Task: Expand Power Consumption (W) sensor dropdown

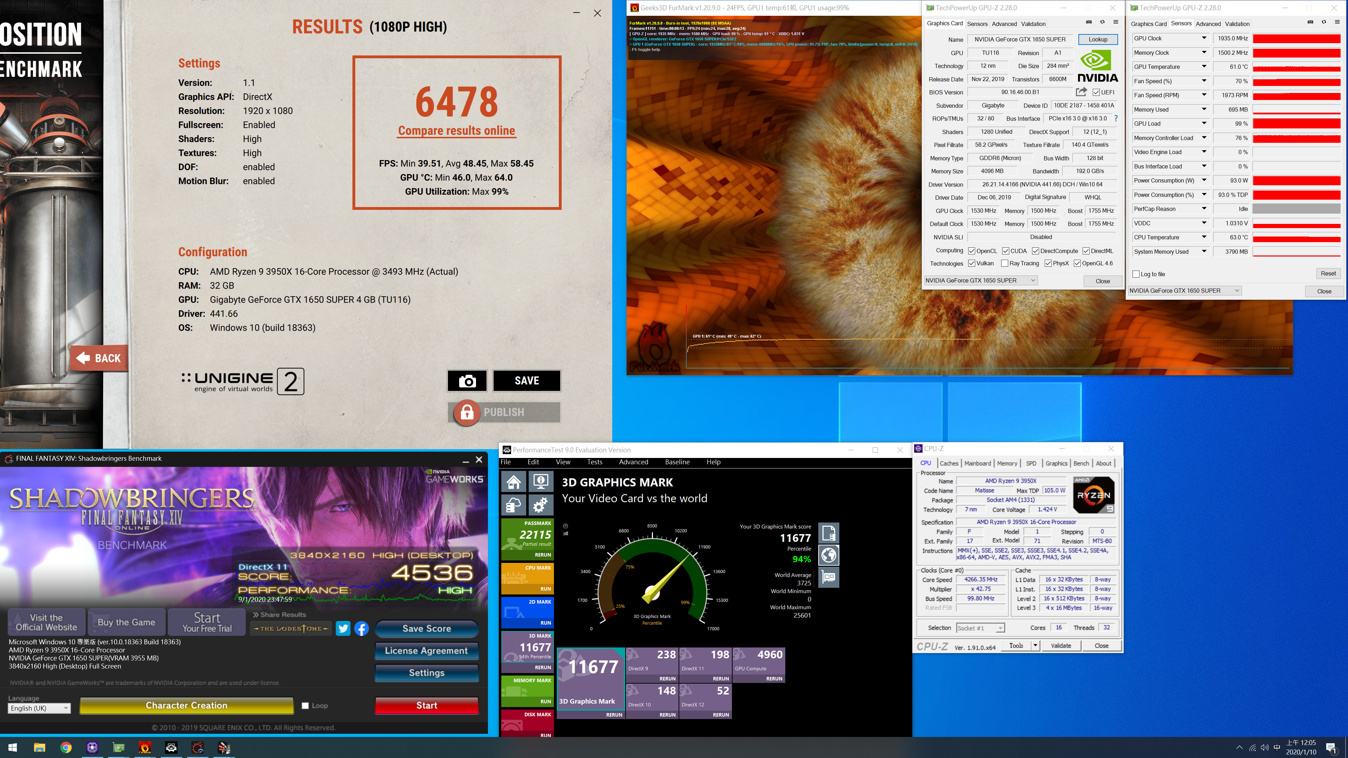Action: [1204, 180]
